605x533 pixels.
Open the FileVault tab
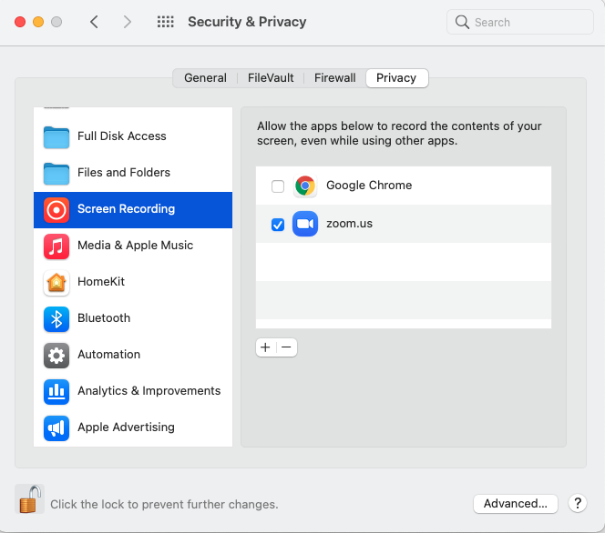point(271,78)
